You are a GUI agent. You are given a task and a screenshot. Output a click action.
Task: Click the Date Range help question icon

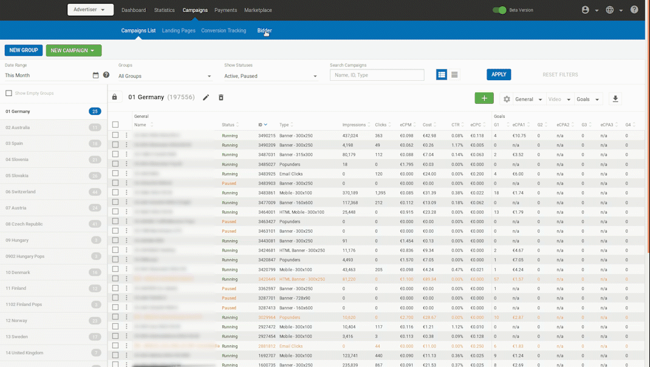coord(106,75)
